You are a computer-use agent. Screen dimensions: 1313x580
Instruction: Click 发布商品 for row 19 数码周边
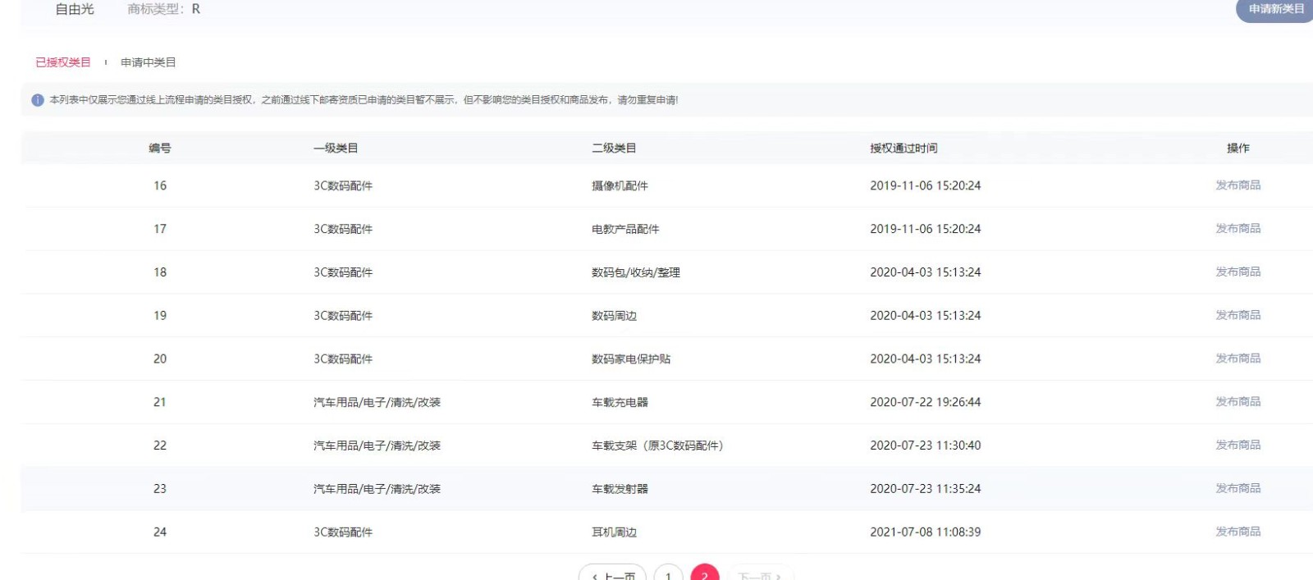(1238, 316)
